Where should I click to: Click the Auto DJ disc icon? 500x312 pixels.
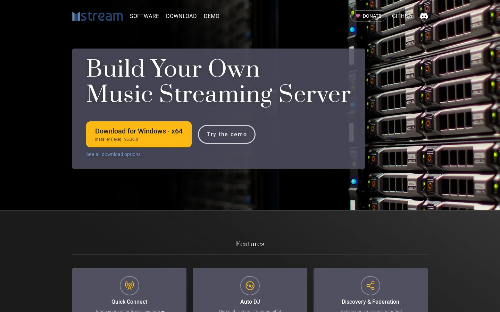tap(250, 286)
